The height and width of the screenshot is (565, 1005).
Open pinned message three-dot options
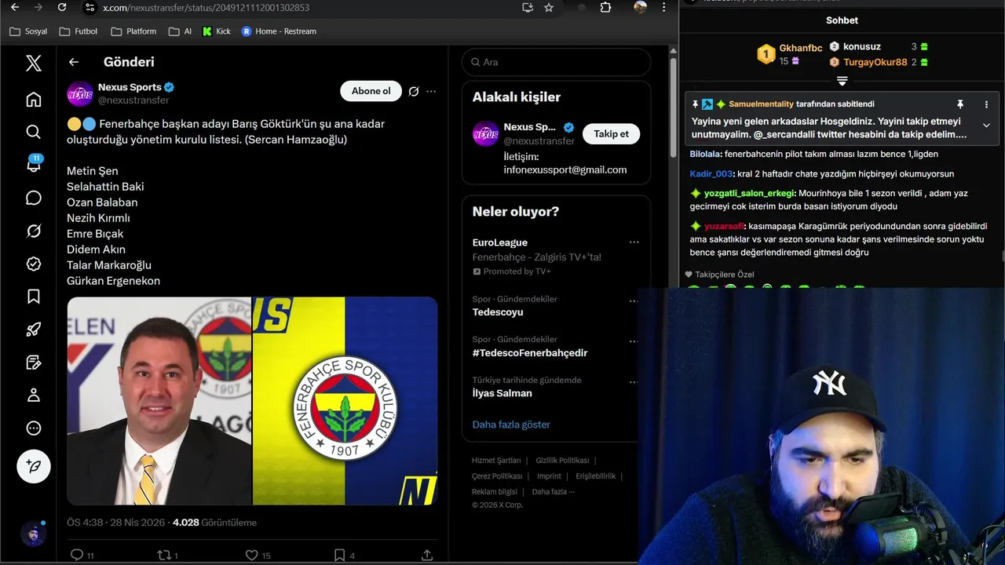pyautogui.click(x=986, y=104)
